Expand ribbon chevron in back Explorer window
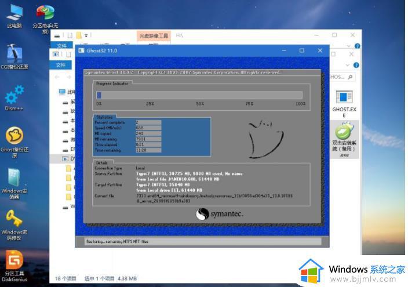408x287 pixels. (349, 46)
